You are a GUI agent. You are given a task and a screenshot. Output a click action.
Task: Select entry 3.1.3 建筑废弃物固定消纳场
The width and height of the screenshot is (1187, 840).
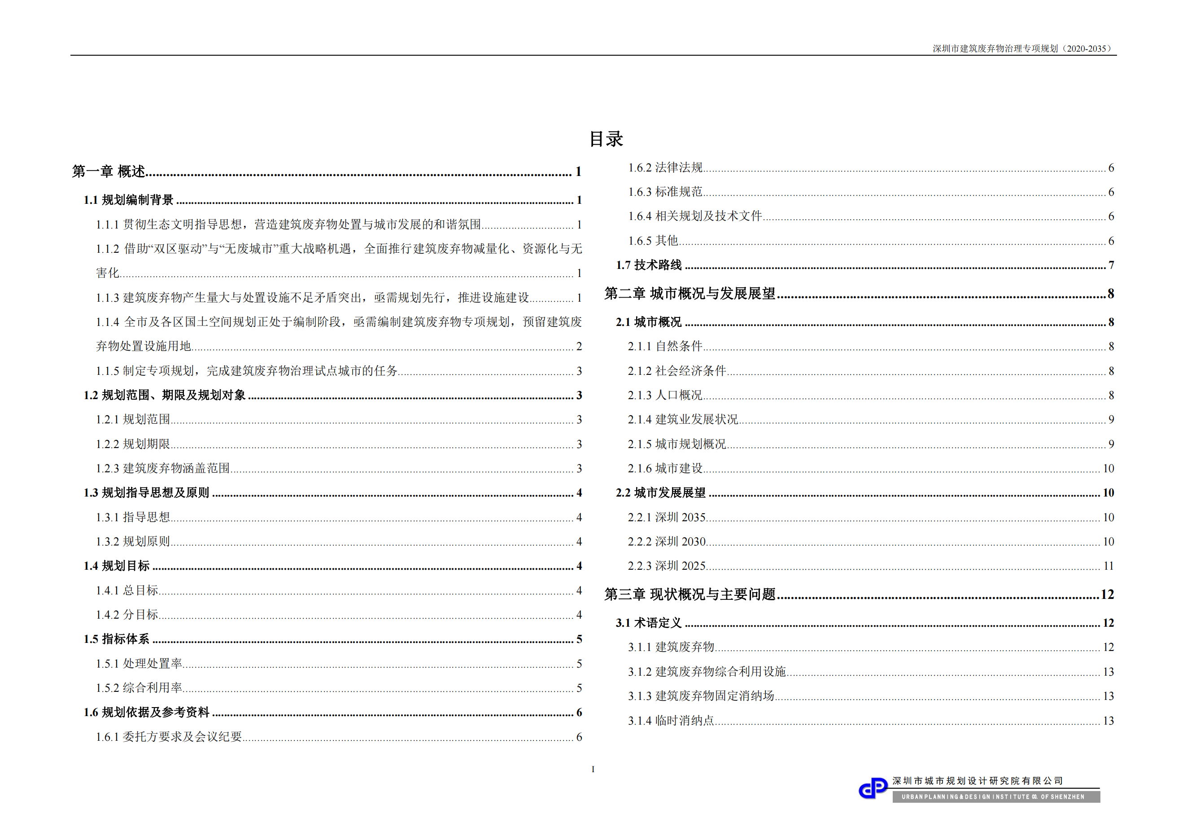pos(871,696)
